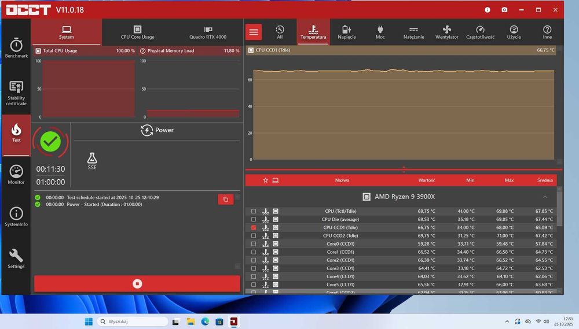Select the Temperatura sensor tab
Image resolution: width=579 pixels, height=329 pixels.
313,32
